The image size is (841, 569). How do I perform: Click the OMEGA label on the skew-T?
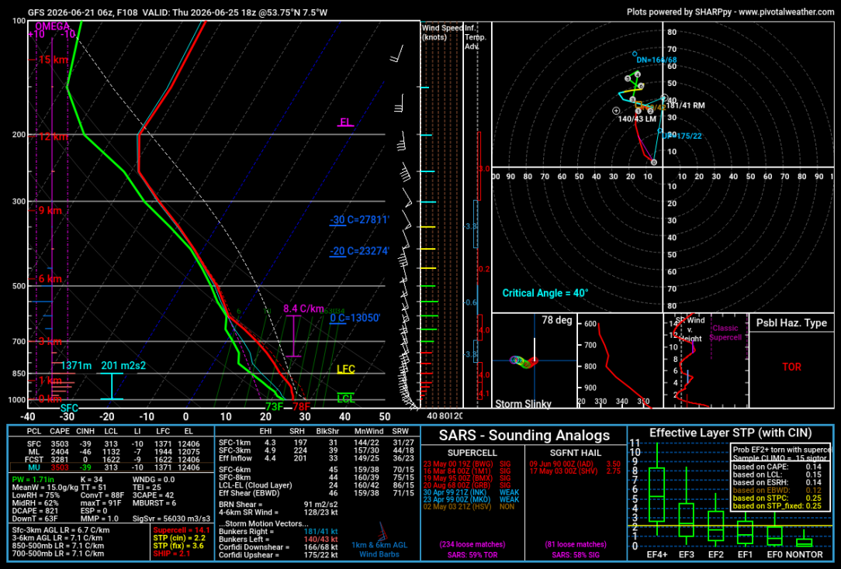click(53, 26)
